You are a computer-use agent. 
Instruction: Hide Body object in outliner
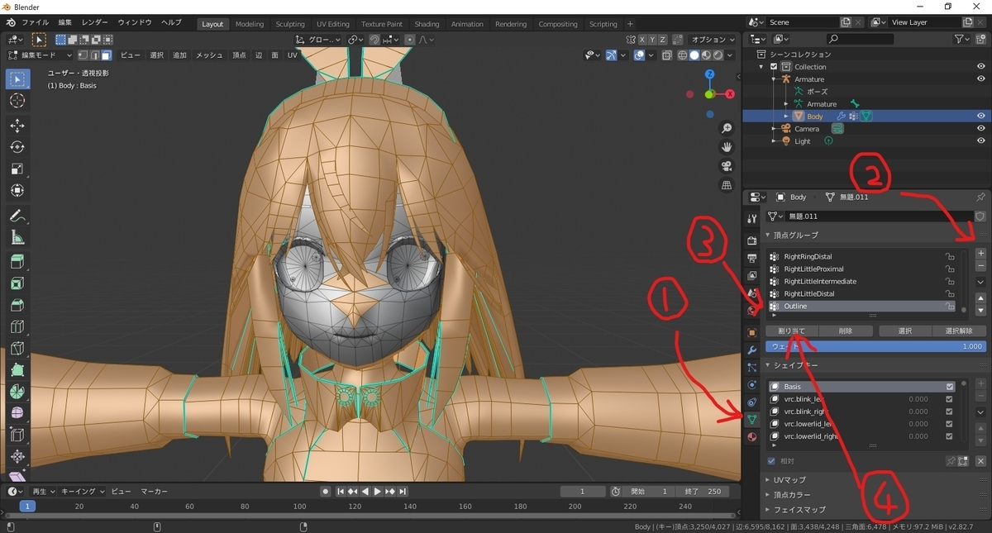point(980,117)
